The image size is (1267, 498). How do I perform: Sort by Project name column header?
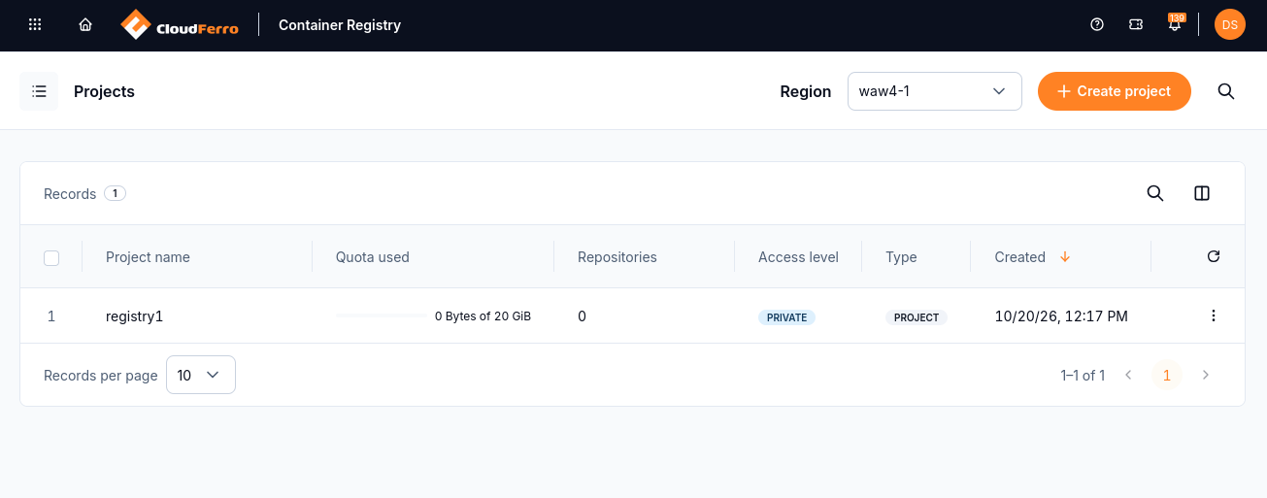pos(148,257)
